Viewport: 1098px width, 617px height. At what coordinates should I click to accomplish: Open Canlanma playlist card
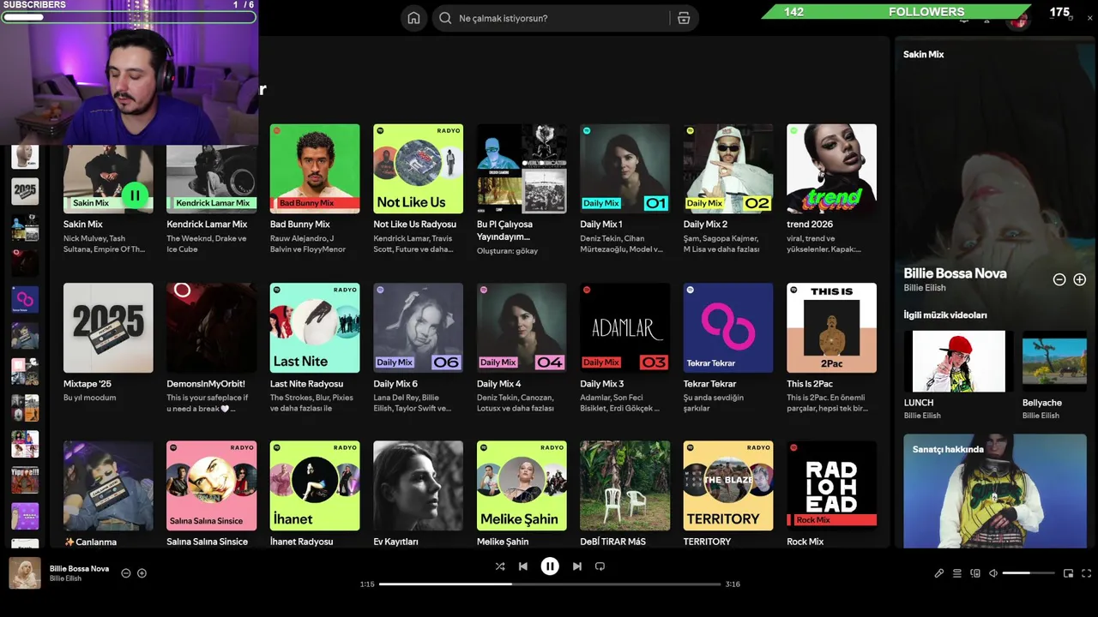(108, 493)
